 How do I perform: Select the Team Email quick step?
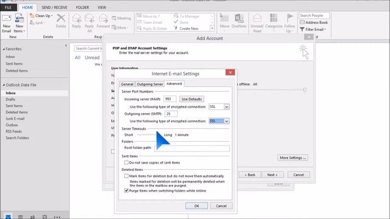click(x=150, y=23)
